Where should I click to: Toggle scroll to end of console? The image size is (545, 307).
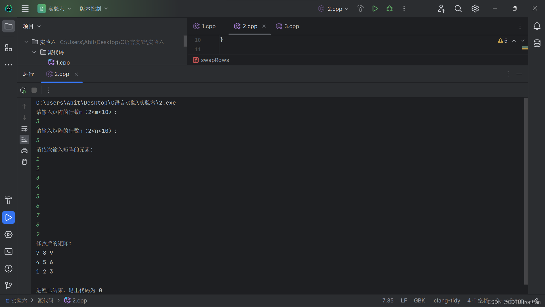24,140
